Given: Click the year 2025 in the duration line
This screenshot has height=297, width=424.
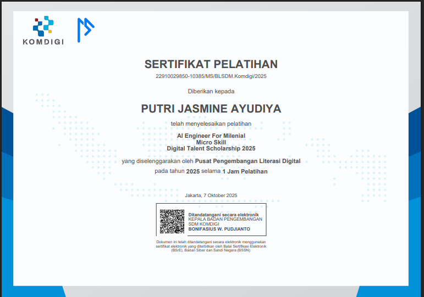Looking at the screenshot, I should [193, 171].
